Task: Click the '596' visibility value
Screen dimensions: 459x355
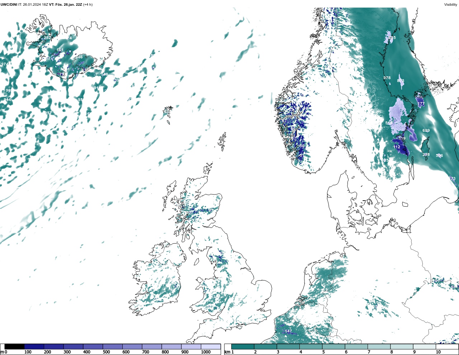Action: pos(439,155)
